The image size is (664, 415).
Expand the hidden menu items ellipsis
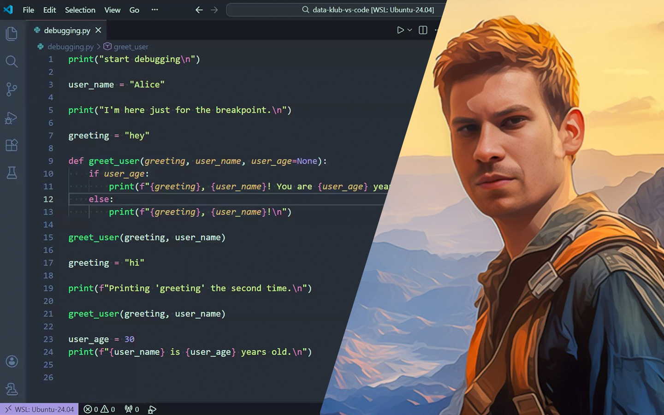point(155,10)
